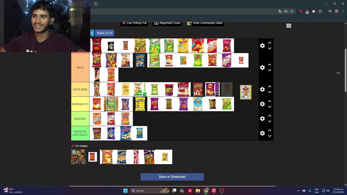Image resolution: width=347 pixels, height=195 pixels.
Task: Select the red Doritos bag in top tier
Action: point(97,45)
